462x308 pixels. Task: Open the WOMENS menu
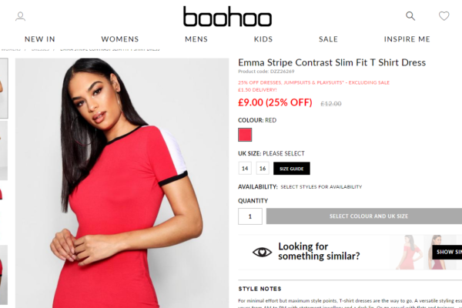[x=120, y=39]
